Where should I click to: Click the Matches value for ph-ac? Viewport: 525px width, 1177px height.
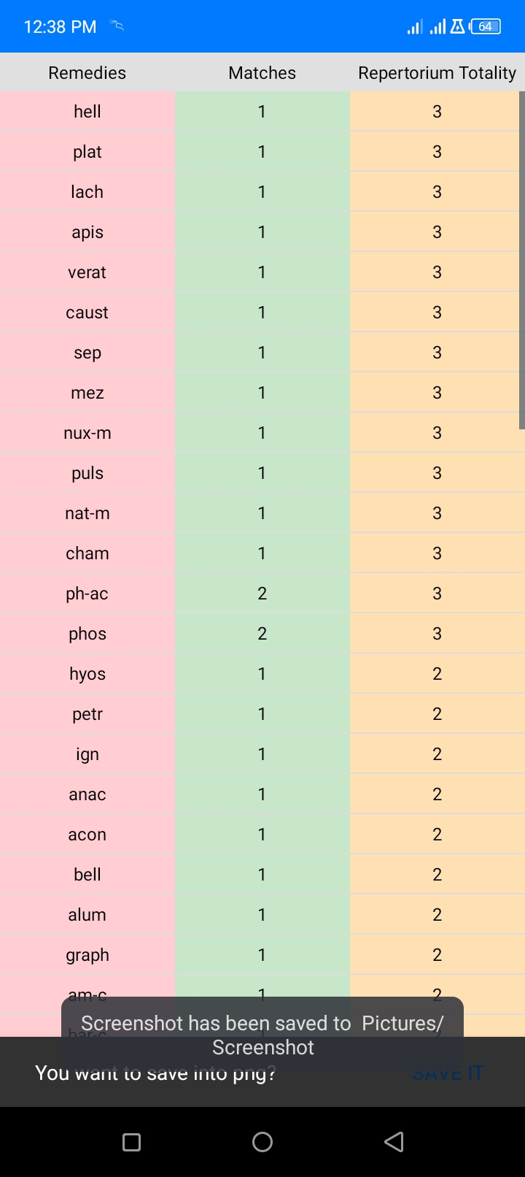pos(262,594)
